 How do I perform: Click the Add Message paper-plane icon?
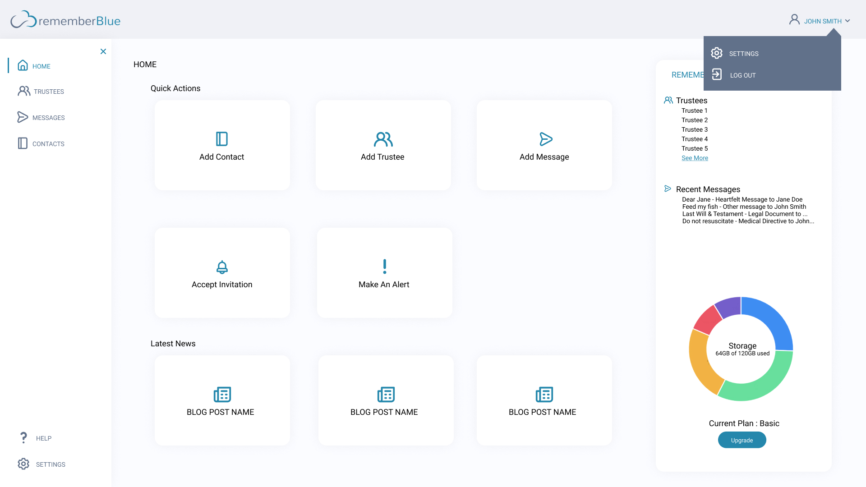pyautogui.click(x=545, y=139)
